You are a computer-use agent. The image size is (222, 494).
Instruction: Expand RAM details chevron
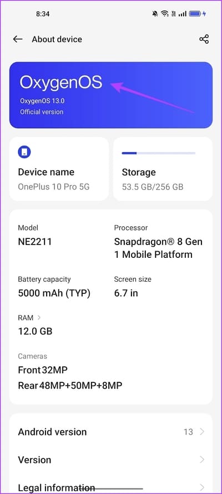click(39, 318)
